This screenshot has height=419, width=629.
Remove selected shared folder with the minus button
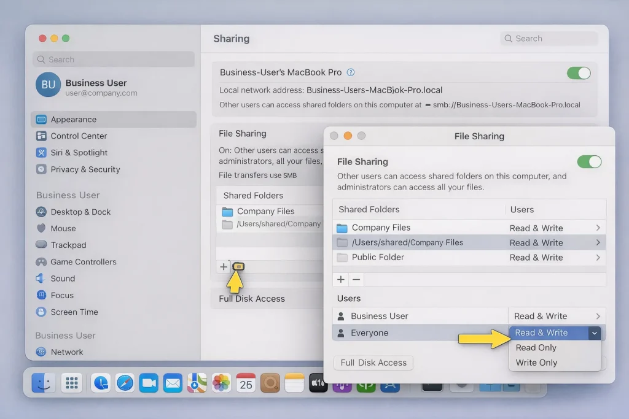click(x=356, y=280)
